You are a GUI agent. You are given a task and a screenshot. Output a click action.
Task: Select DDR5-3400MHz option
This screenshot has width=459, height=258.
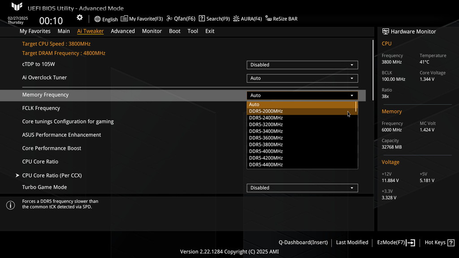pos(301,131)
